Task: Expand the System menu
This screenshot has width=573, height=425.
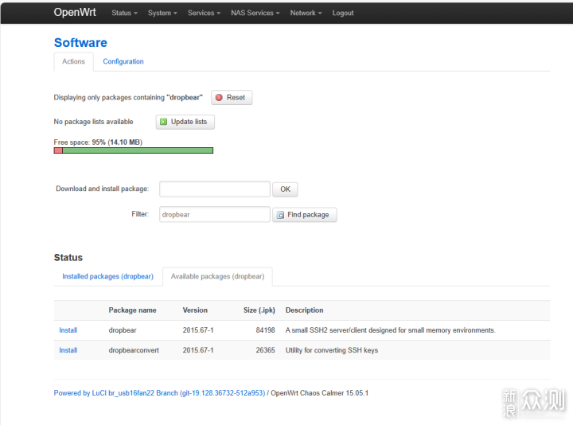Action: point(162,13)
